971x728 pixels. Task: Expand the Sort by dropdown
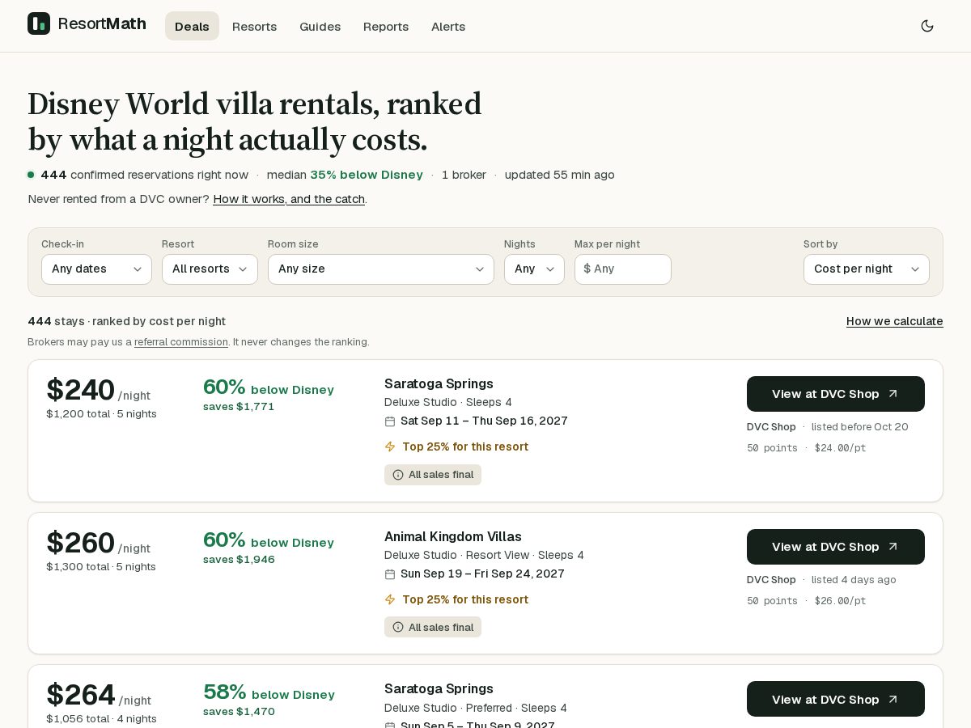[866, 269]
